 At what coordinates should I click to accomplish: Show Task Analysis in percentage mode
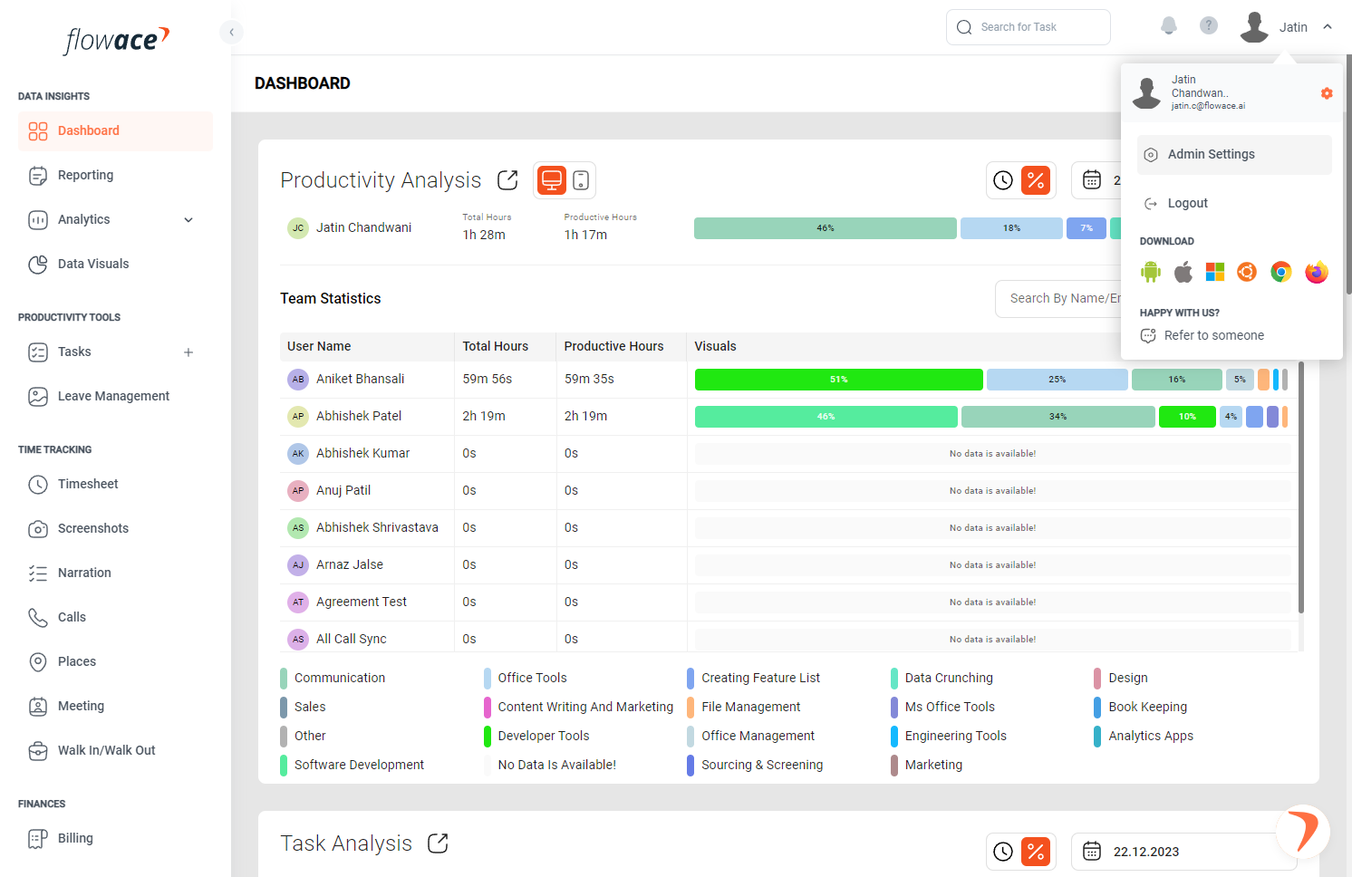point(1036,852)
